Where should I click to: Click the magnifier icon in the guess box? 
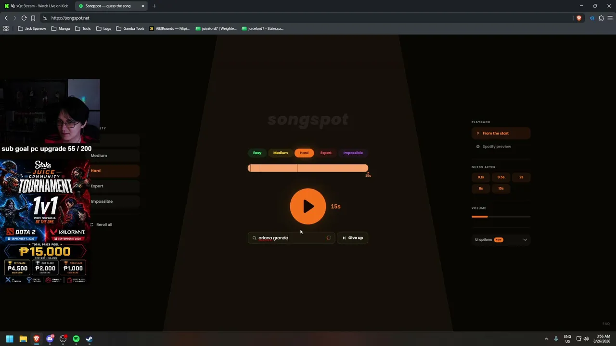(254, 238)
